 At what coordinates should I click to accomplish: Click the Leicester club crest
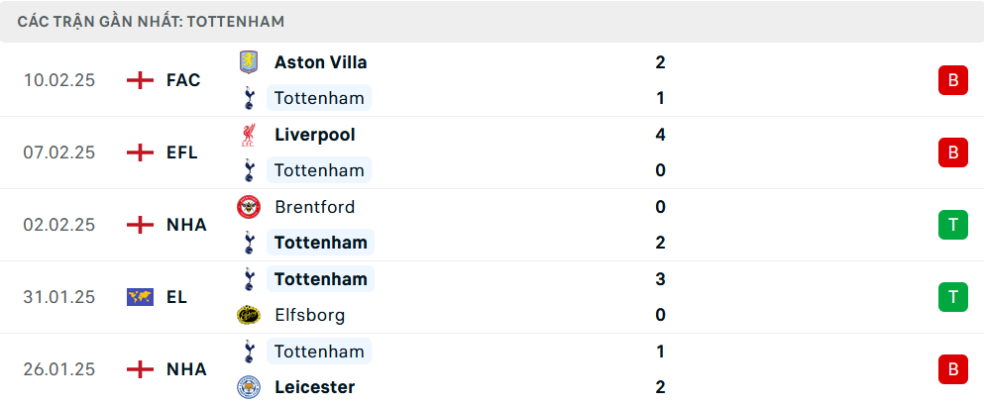pos(248,387)
